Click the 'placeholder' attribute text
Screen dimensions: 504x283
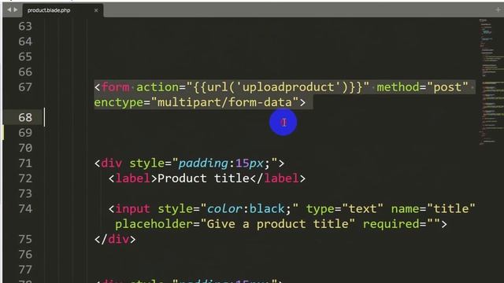coord(154,224)
